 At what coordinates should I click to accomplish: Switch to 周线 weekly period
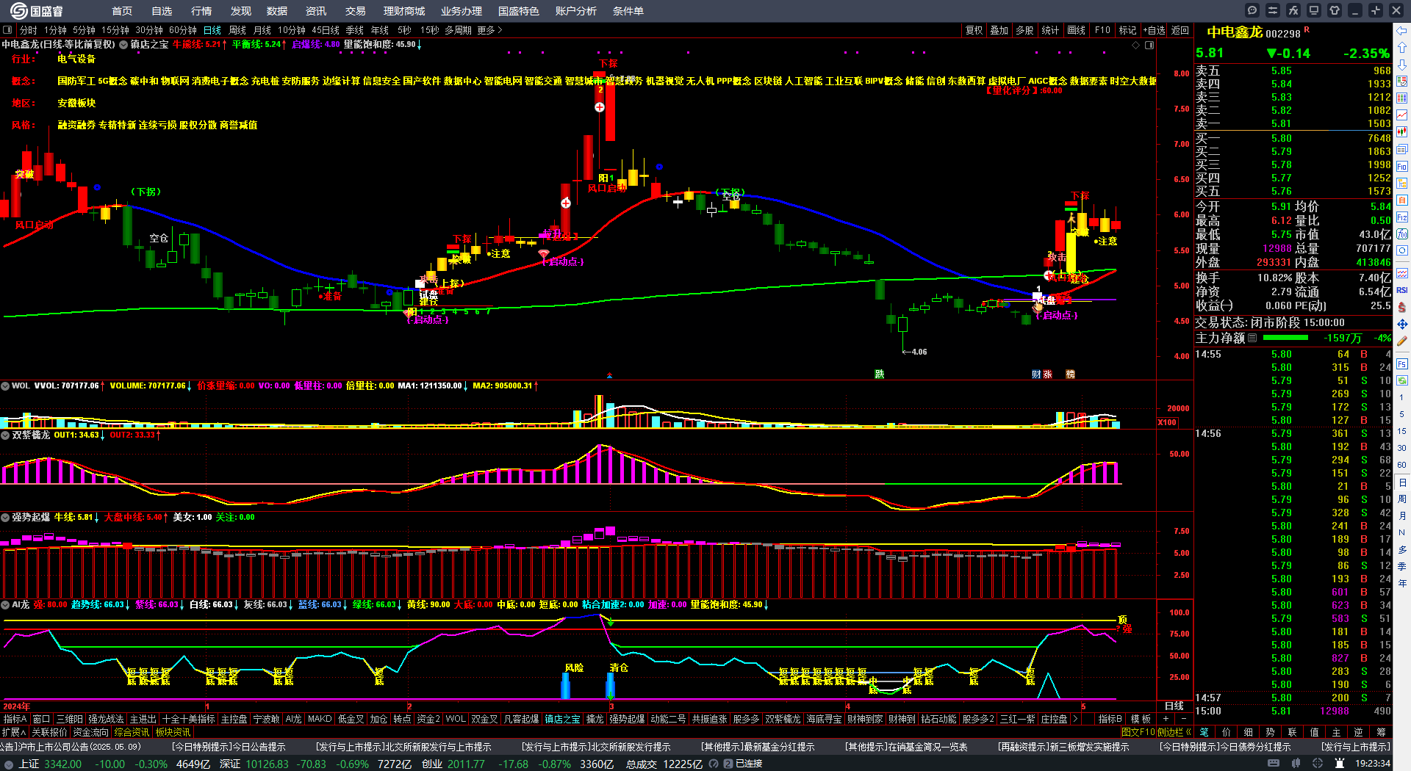(237, 30)
